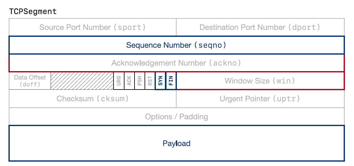Click the TCPSegment title label
The width and height of the screenshot is (354, 166).
coord(33,12)
